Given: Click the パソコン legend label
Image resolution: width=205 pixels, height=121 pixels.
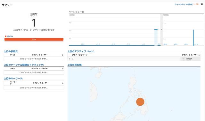Looking at the screenshot, I should click(x=10, y=36).
